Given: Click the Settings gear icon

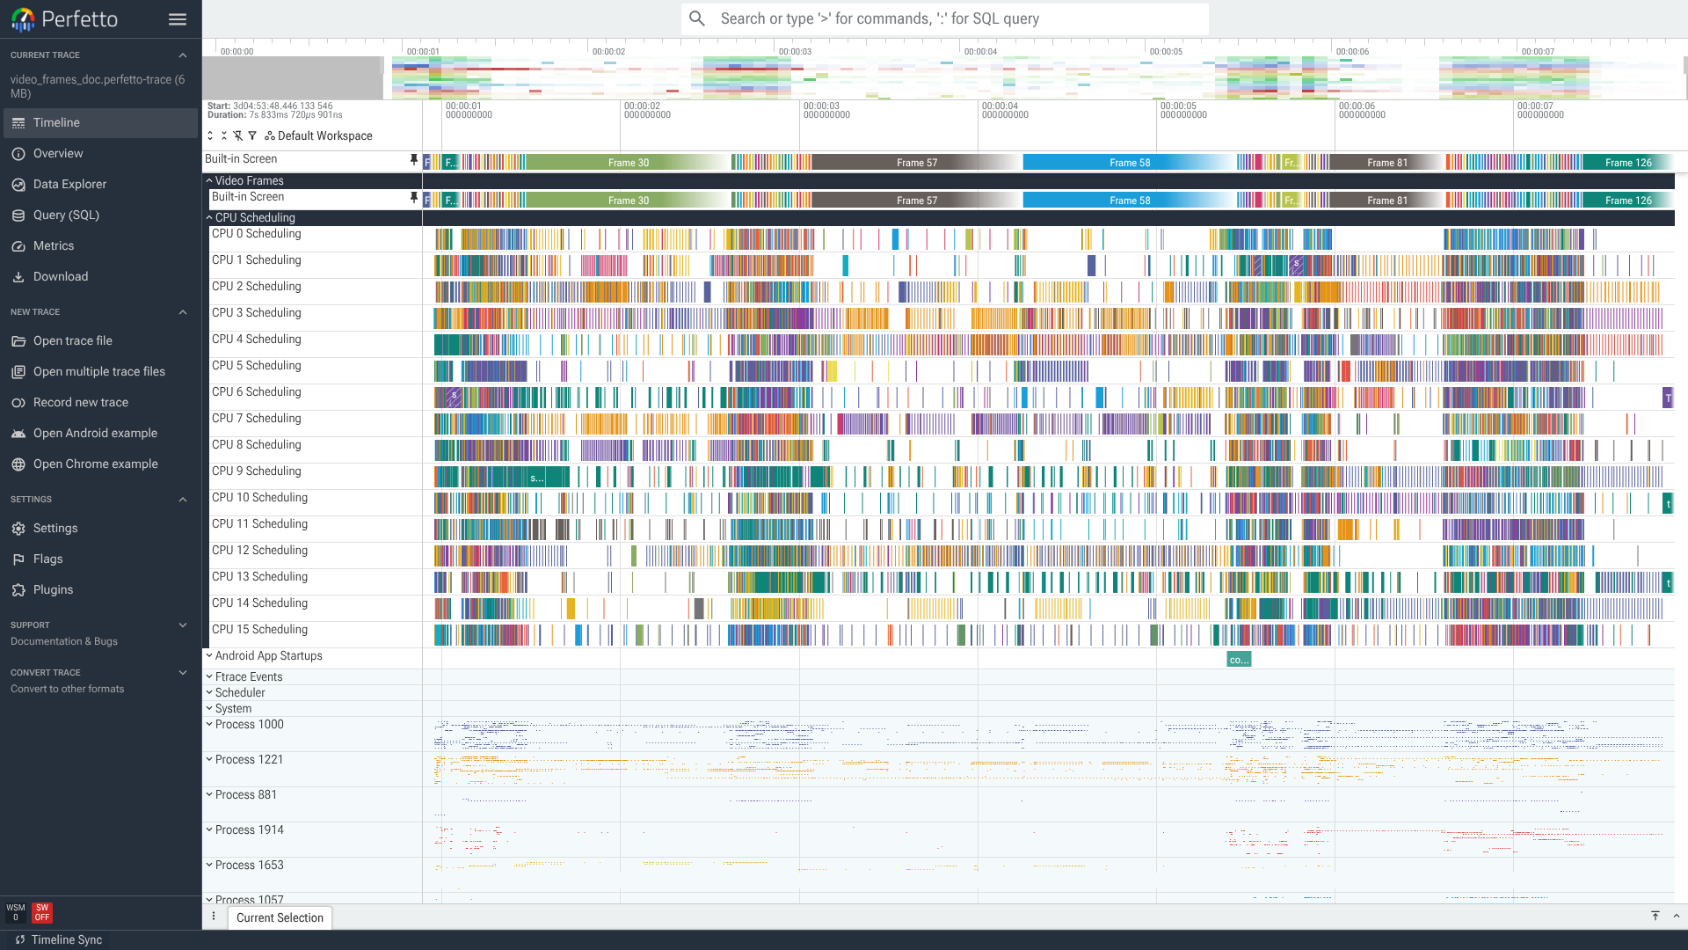Looking at the screenshot, I should pyautogui.click(x=18, y=529).
